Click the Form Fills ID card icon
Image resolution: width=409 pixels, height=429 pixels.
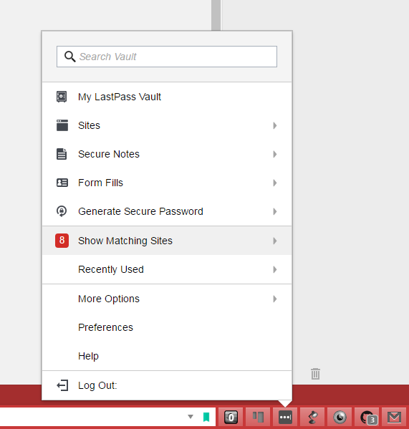pos(62,183)
